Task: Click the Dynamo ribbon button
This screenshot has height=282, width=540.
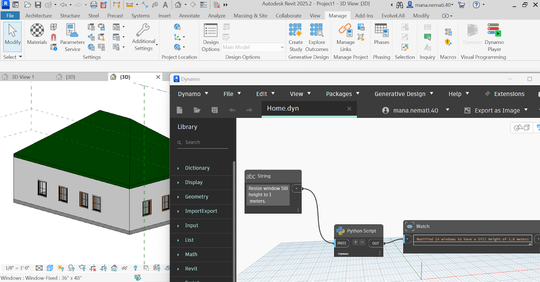Action: click(472, 34)
